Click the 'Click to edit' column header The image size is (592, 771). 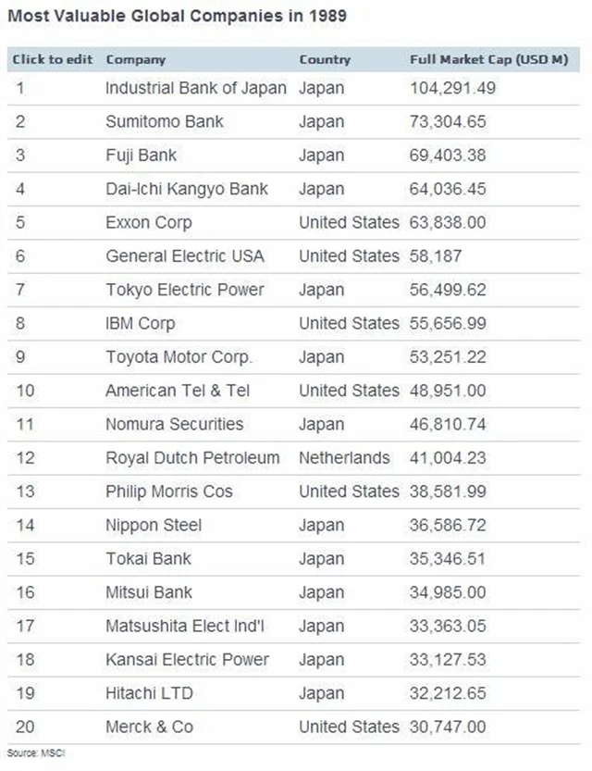pos(53,59)
